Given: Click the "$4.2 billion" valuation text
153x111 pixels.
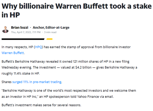Looking at the screenshot, I should coord(79,68).
